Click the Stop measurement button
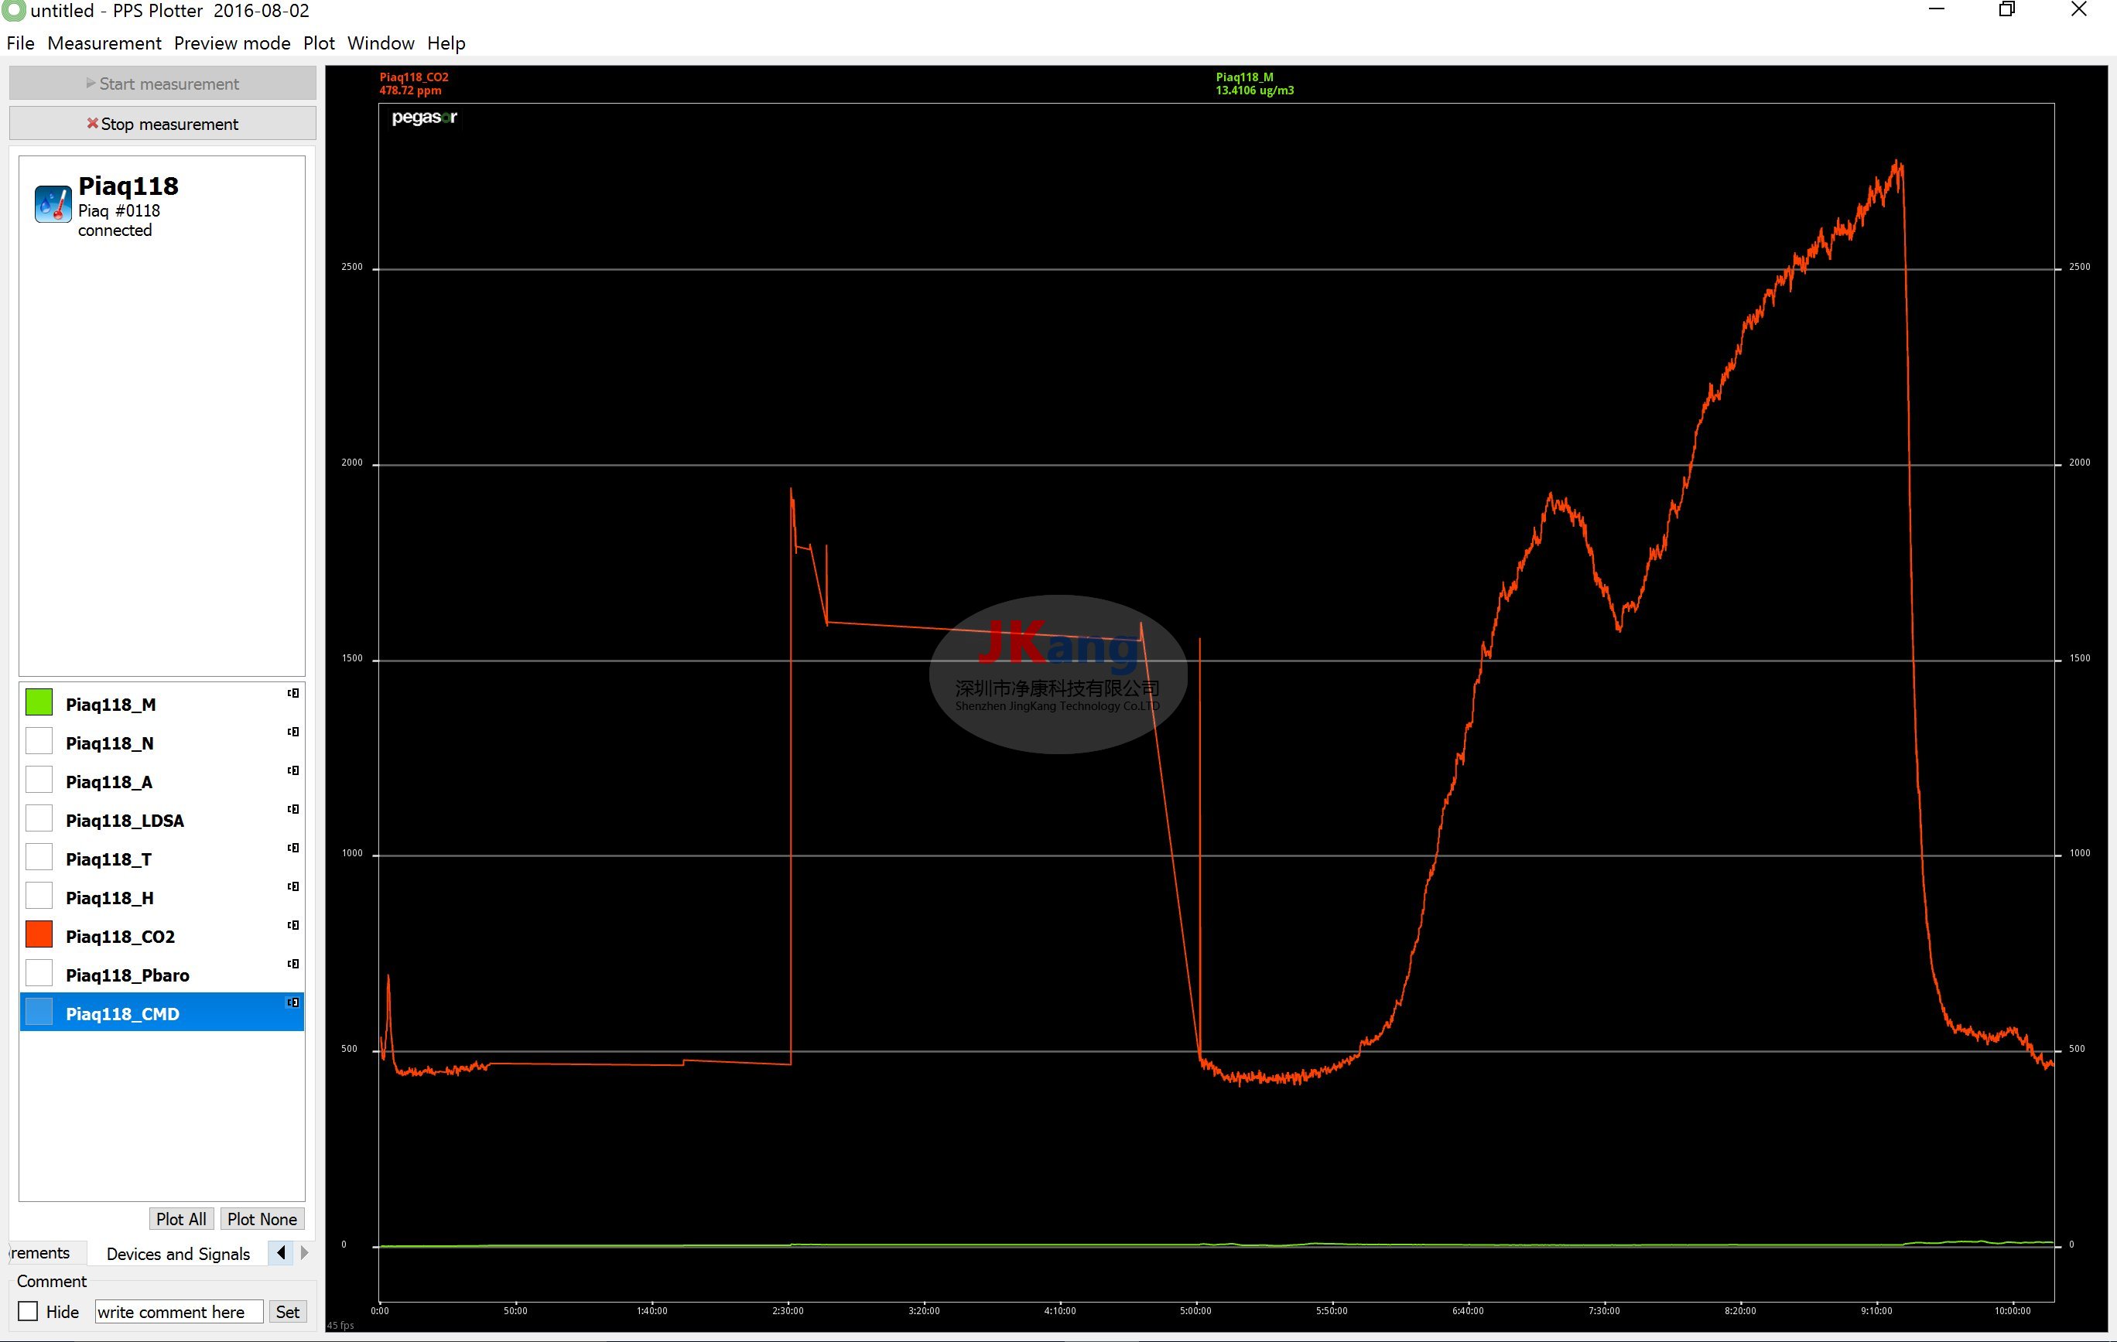 [x=162, y=124]
